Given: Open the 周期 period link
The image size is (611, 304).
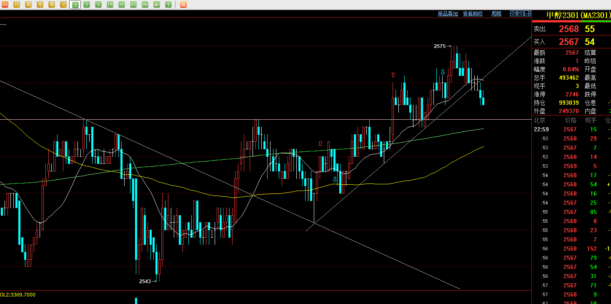Looking at the screenshot, I should click(x=496, y=14).
